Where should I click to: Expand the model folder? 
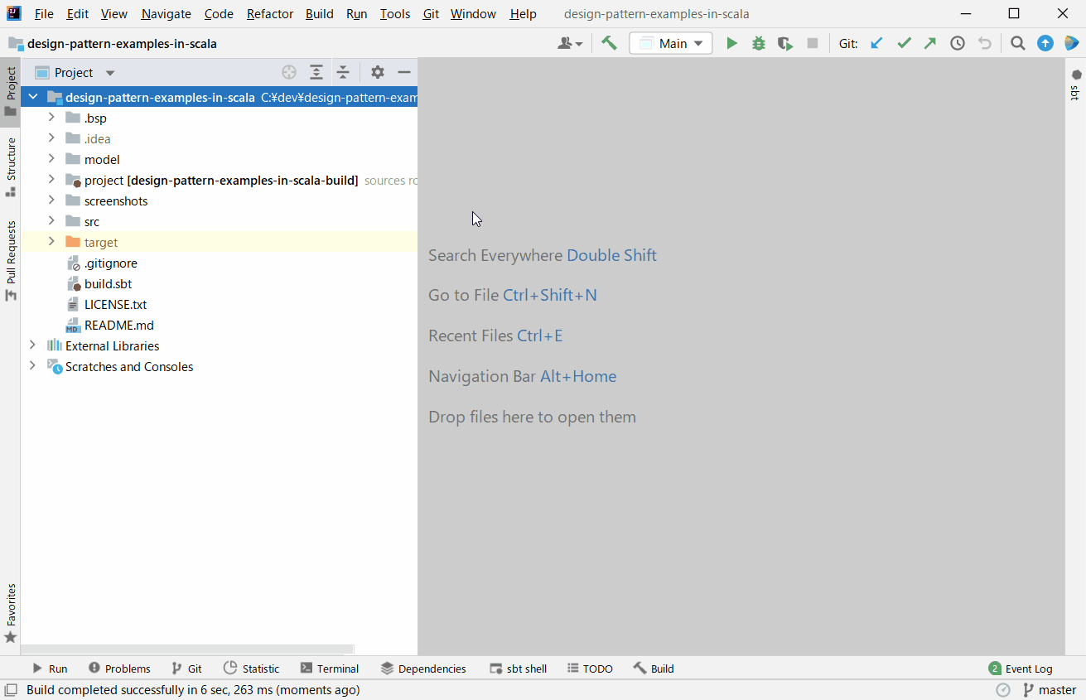[51, 159]
